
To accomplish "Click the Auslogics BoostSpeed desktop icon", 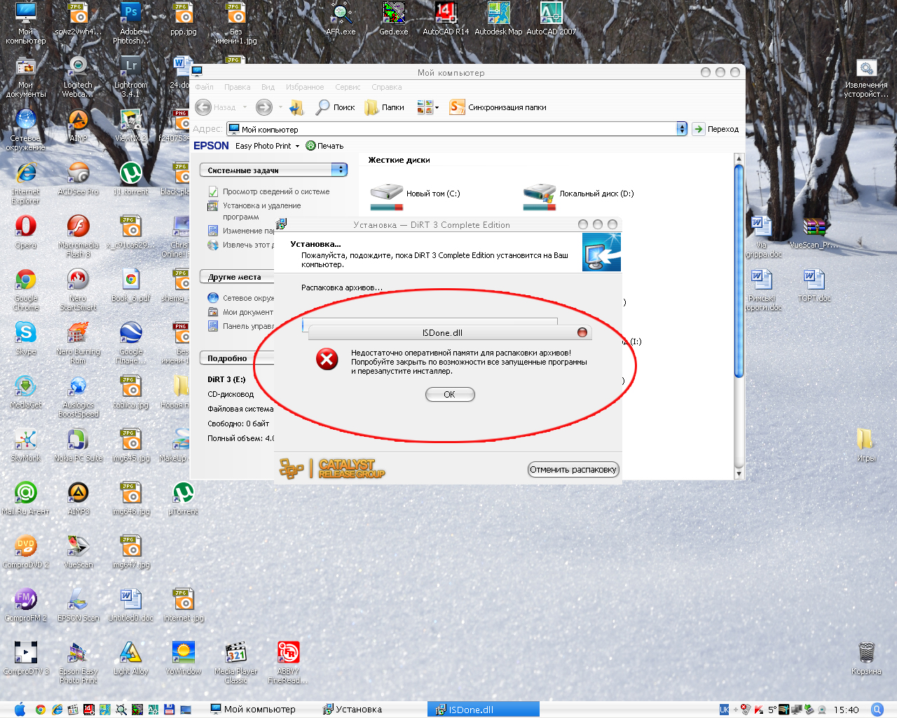I will coord(78,396).
